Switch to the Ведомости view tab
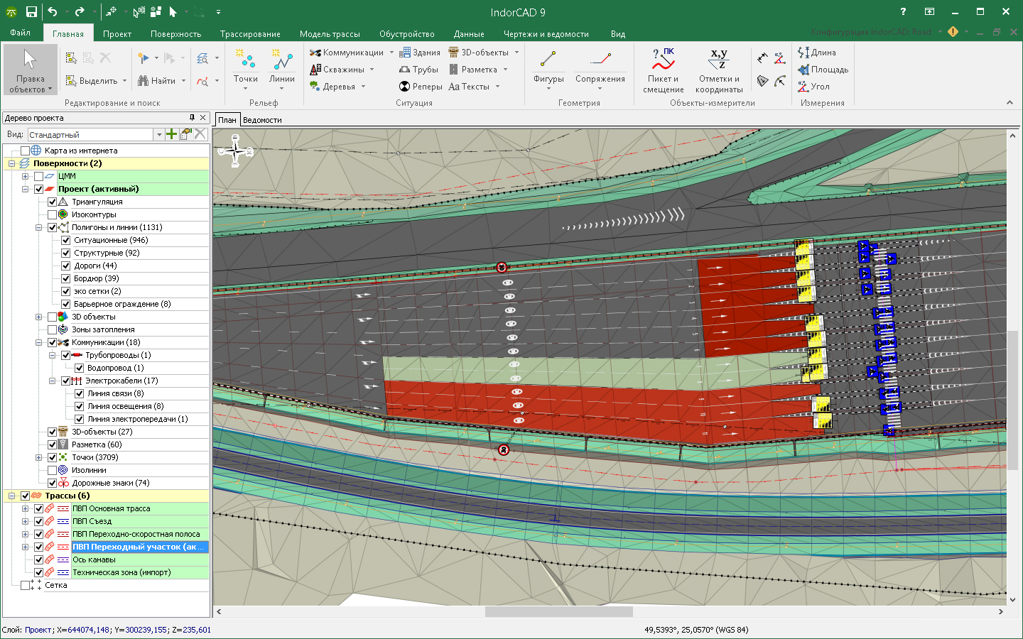The width and height of the screenshot is (1023, 639). [x=262, y=120]
